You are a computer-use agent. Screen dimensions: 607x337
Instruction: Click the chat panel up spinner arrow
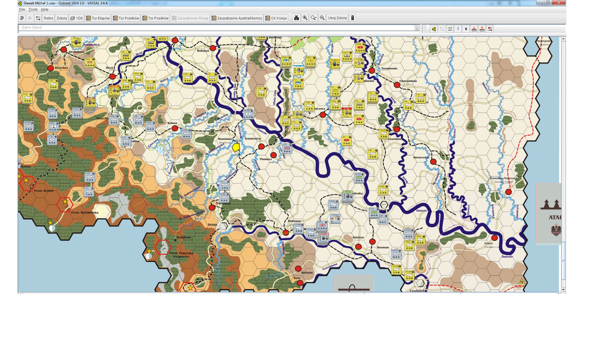point(417,27)
